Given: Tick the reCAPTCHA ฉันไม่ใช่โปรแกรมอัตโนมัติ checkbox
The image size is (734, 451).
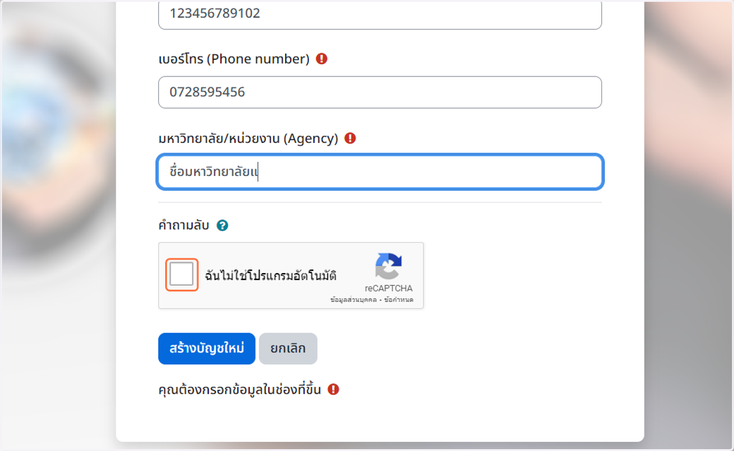Looking at the screenshot, I should coord(182,274).
